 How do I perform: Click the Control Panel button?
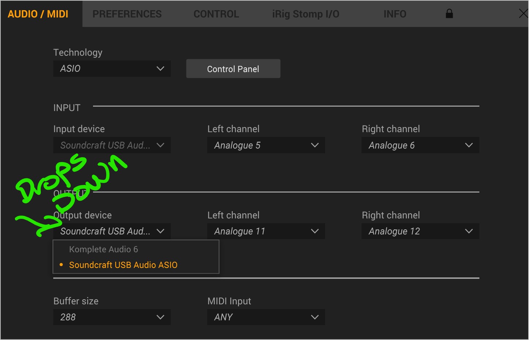coord(233,69)
